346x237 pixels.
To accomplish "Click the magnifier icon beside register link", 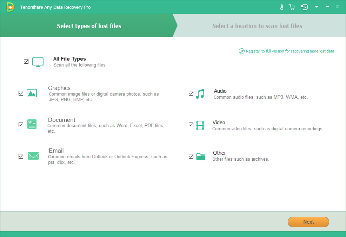I will click(242, 51).
